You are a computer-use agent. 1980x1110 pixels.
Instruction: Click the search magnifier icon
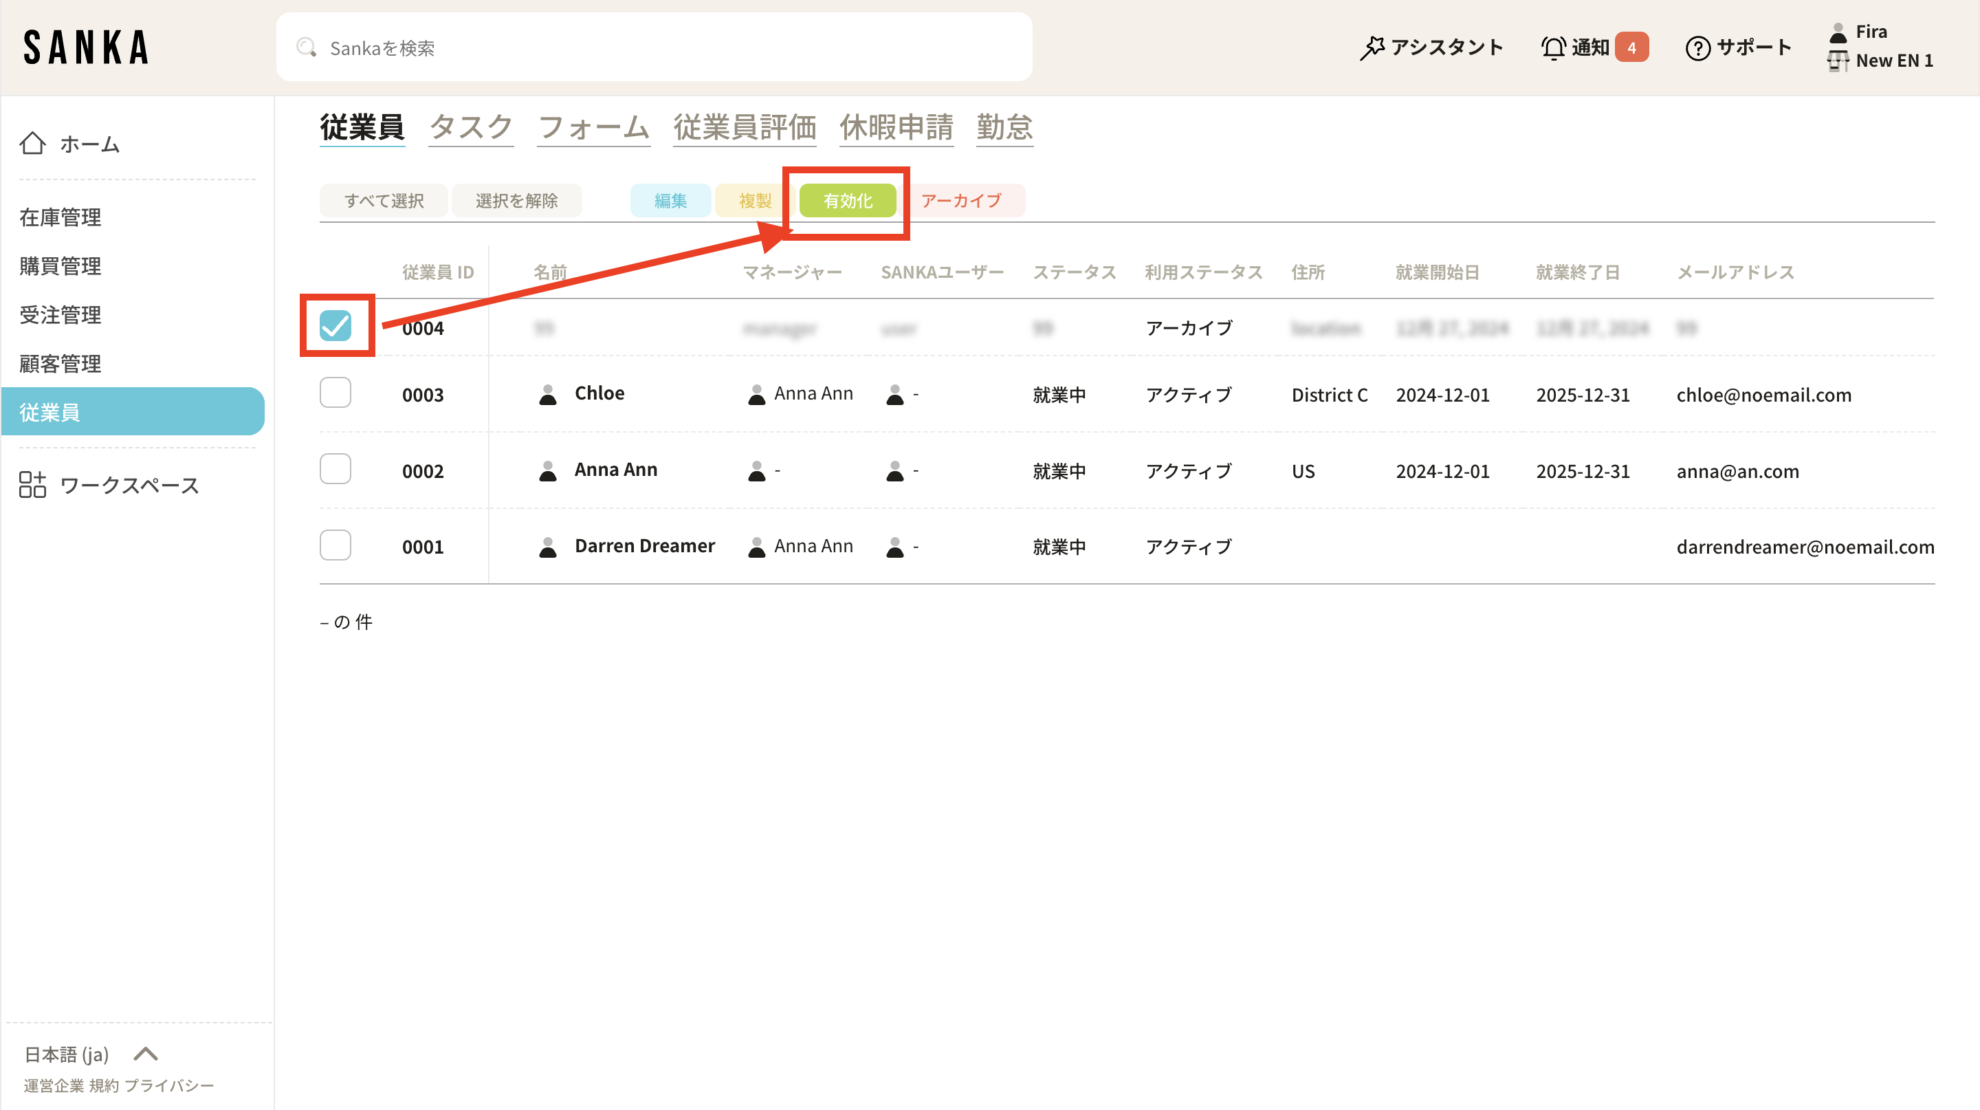coord(307,47)
